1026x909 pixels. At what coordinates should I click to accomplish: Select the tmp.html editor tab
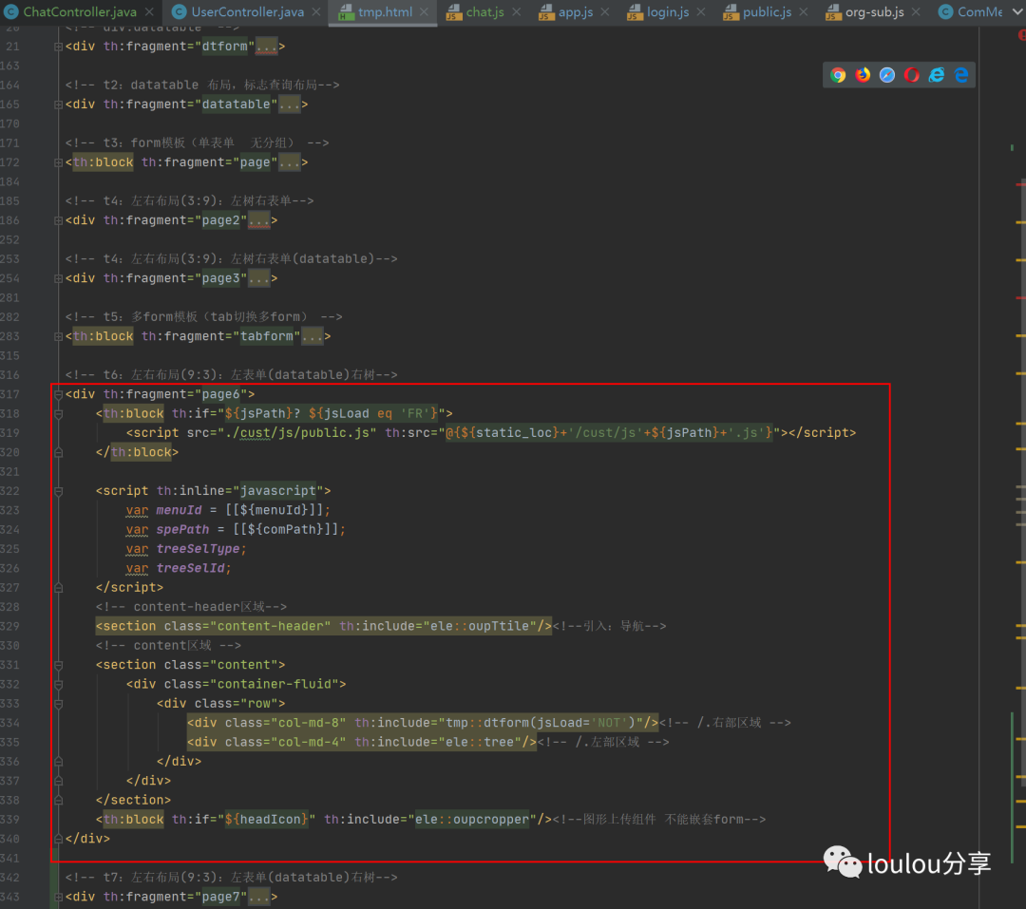(385, 11)
